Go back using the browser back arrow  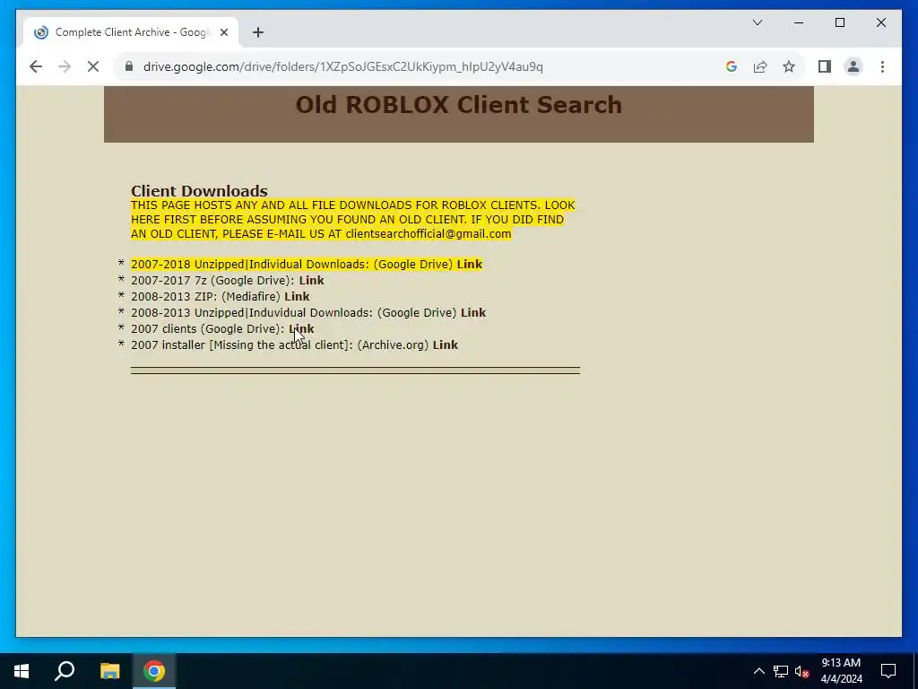tap(36, 66)
